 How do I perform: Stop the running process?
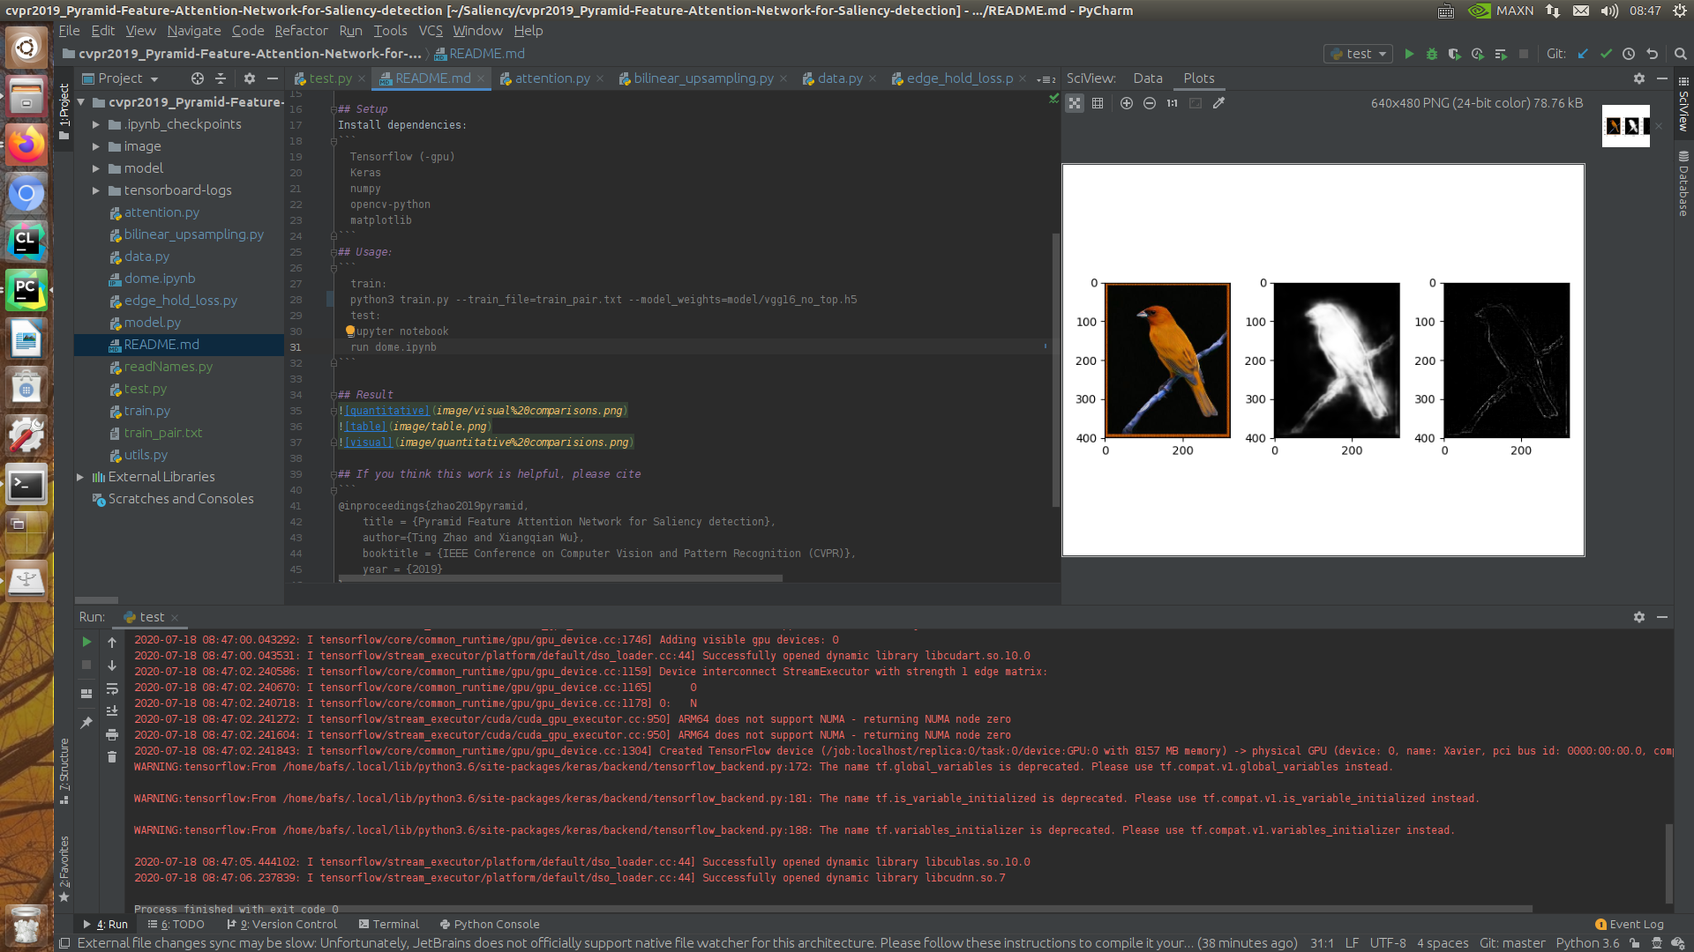pos(86,664)
